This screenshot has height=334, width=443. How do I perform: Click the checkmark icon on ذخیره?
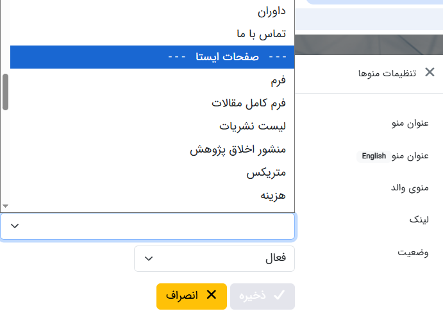pos(279,296)
